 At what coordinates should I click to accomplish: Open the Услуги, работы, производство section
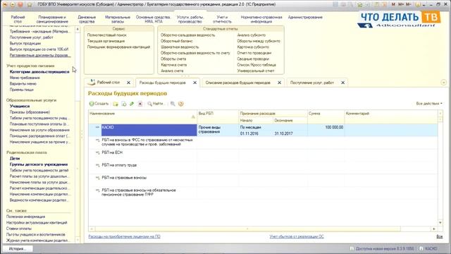(x=190, y=19)
